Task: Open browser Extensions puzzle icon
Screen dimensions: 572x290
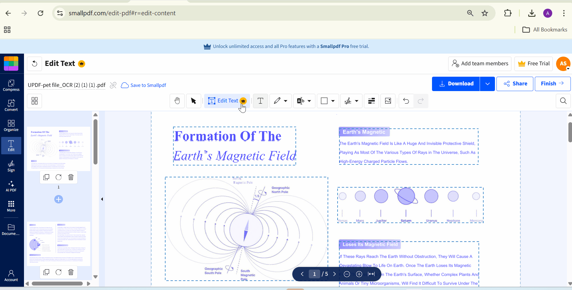Action: 508,13
